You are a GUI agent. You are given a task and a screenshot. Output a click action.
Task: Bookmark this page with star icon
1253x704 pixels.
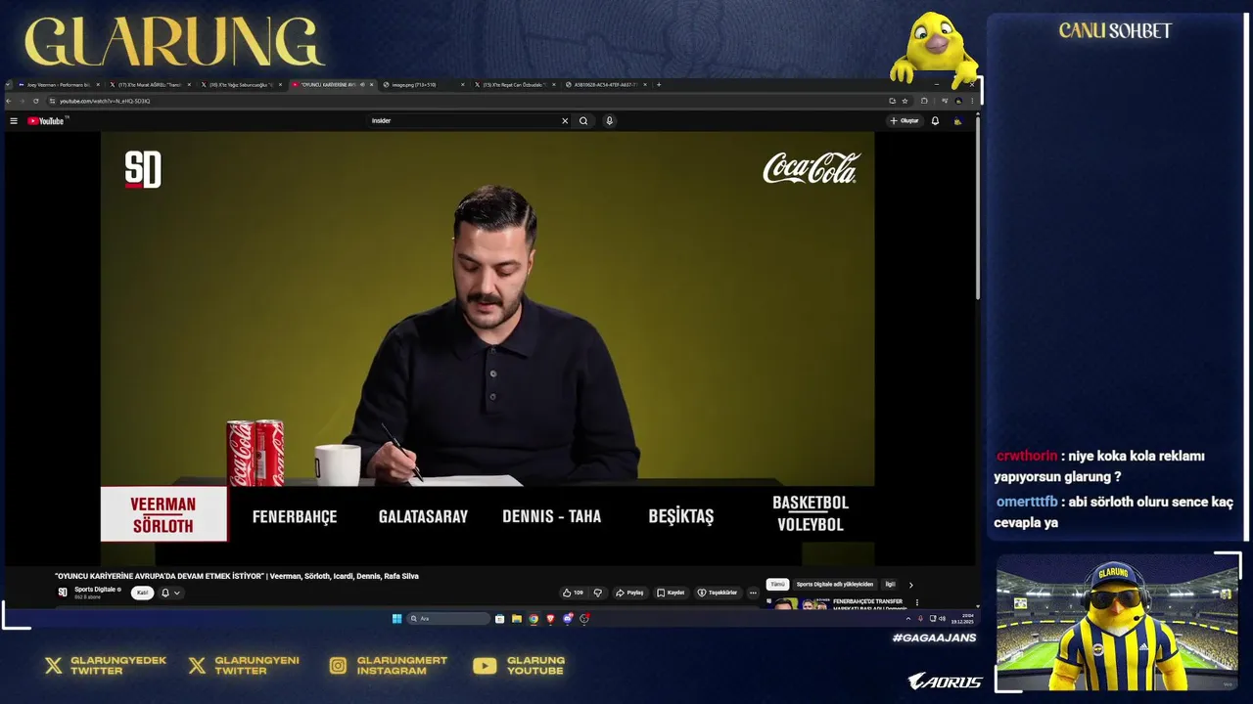[x=905, y=101]
